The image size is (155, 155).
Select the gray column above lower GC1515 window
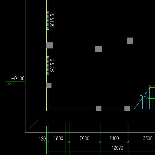(x=49, y=45)
